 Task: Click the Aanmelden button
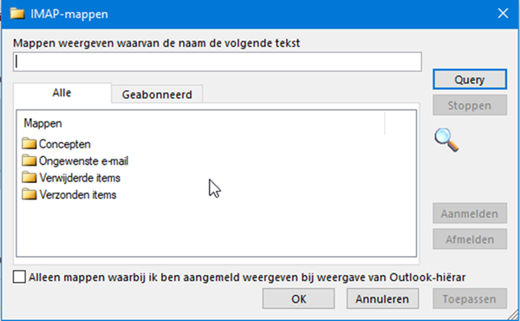[x=470, y=213]
